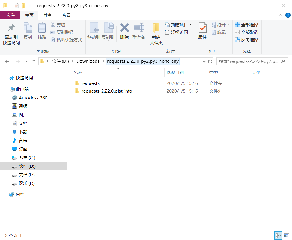This screenshot has height=240, width=292.
Task: Open the File (文件) menu tab
Action: click(x=10, y=15)
